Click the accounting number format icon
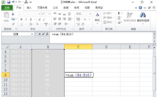Image resolution: width=158 pixels, height=97 pixels. click(x=78, y=19)
